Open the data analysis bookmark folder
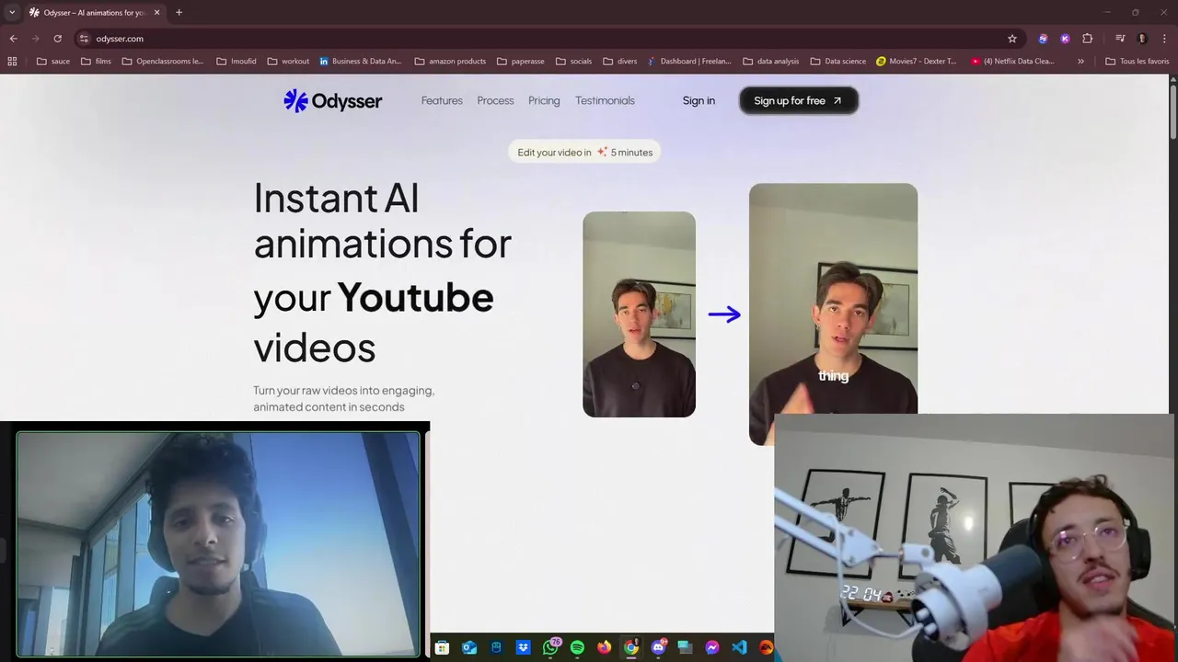Image resolution: width=1178 pixels, height=662 pixels. click(770, 62)
